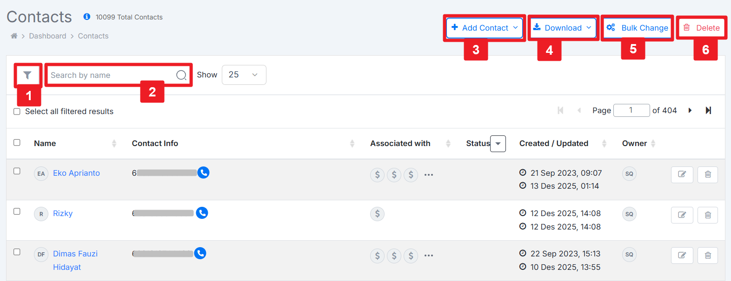Click the phone icon in Eko Aprianto's row
The height and width of the screenshot is (281, 731).
(203, 172)
